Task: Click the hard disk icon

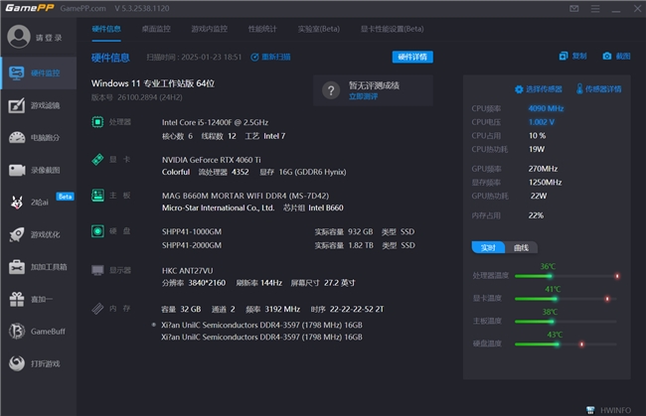Action: 97,231
